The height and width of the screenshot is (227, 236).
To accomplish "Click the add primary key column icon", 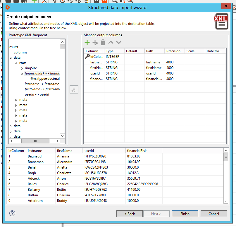I will 95,43.
